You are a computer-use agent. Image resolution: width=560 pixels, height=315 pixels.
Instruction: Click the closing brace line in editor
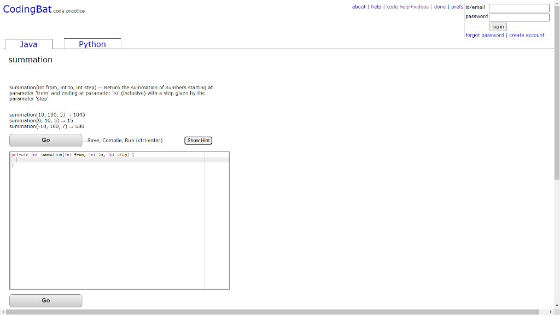[13, 165]
